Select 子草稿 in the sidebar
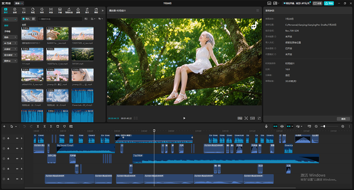 point(7,31)
